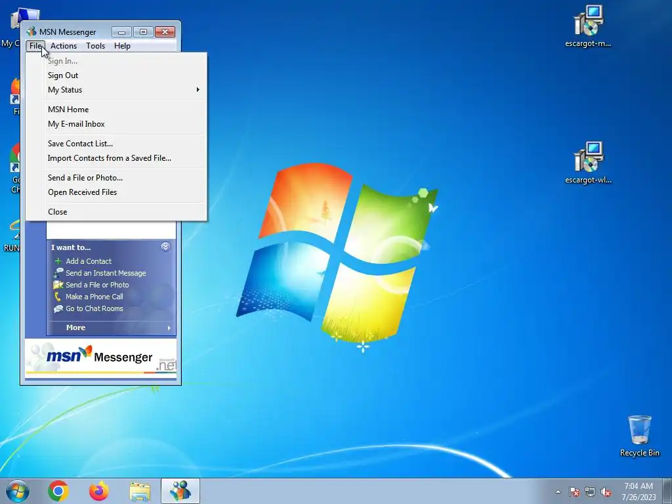Open the Windows Start button

tap(18, 491)
